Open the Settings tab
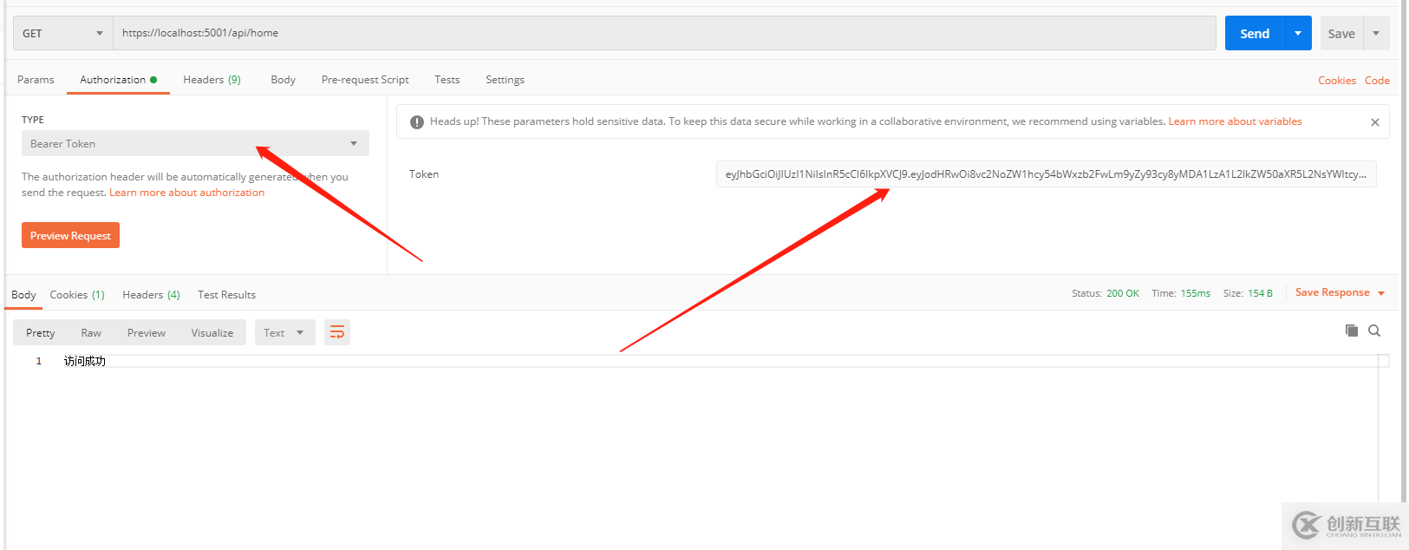This screenshot has height=550, width=1409. click(x=505, y=80)
